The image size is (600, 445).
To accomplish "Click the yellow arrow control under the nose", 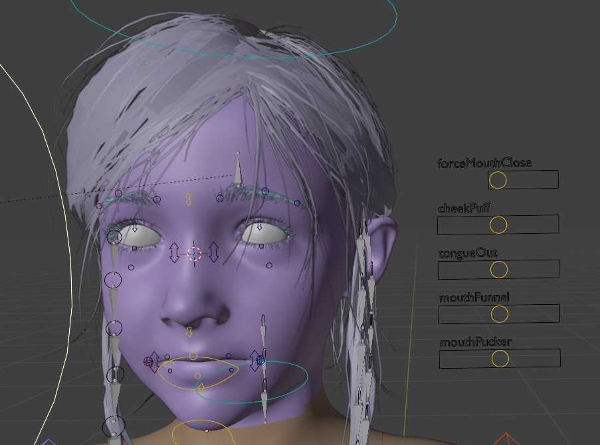I will tap(189, 331).
